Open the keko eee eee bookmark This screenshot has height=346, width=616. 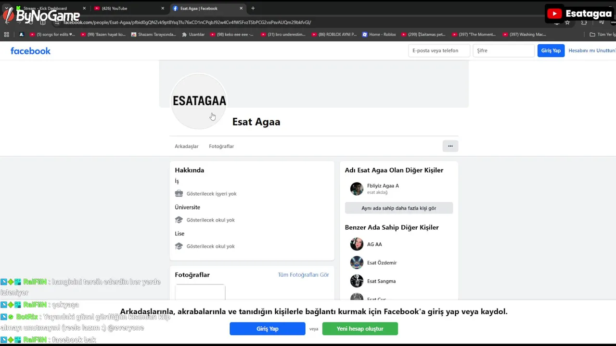pos(231,35)
